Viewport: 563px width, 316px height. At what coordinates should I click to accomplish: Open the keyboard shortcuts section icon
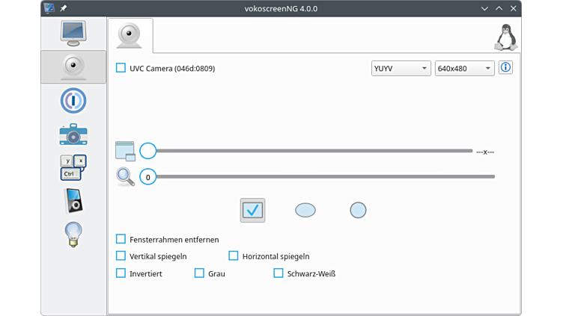73,167
